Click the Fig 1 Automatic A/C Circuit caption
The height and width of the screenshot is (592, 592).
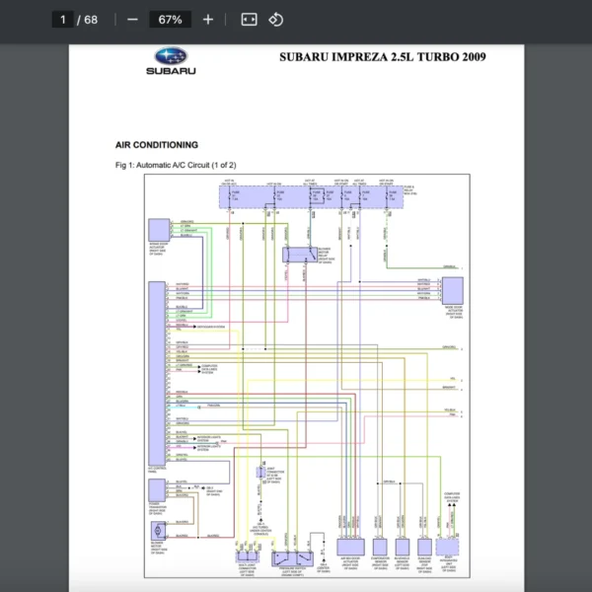(x=176, y=165)
